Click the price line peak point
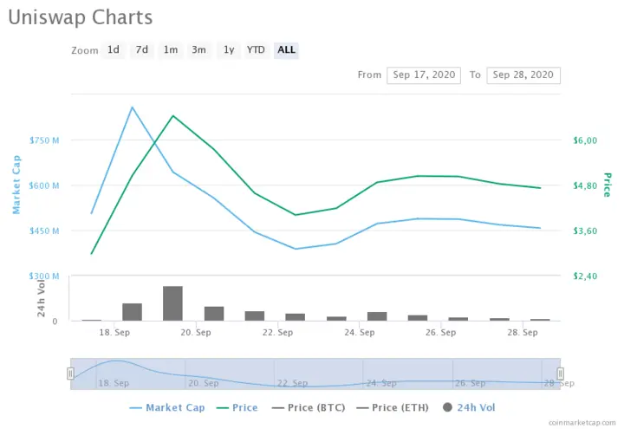The image size is (624, 429). pos(173,116)
